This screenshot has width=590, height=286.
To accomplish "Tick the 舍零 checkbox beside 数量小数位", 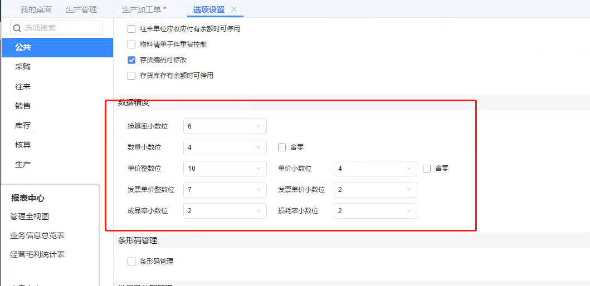I will 282,147.
